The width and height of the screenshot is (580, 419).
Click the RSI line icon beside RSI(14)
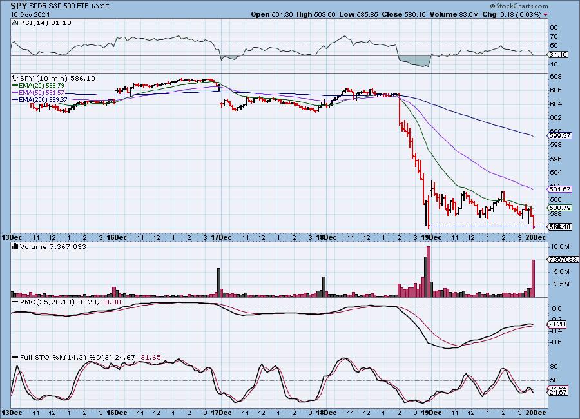click(15, 23)
